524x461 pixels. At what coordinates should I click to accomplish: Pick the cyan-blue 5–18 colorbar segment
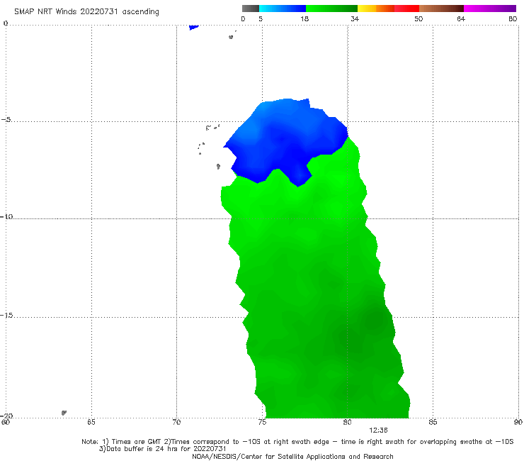[x=283, y=9]
